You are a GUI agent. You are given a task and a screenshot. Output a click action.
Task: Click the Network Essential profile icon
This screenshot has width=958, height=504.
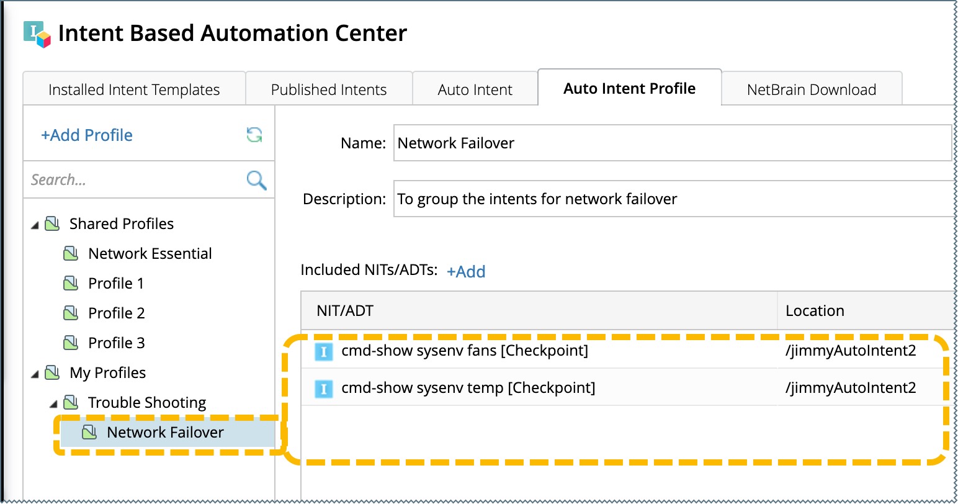click(71, 253)
